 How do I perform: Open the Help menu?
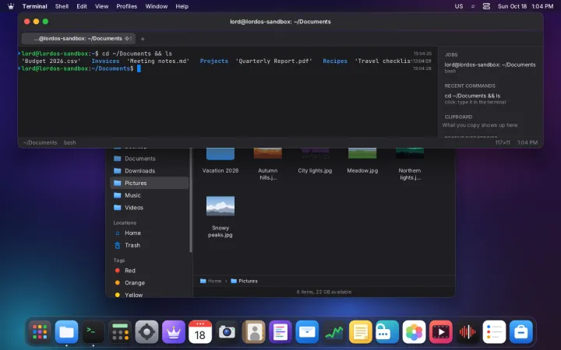(x=182, y=6)
